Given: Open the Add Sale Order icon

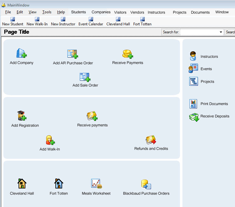Looking at the screenshot, I should pos(85,77).
